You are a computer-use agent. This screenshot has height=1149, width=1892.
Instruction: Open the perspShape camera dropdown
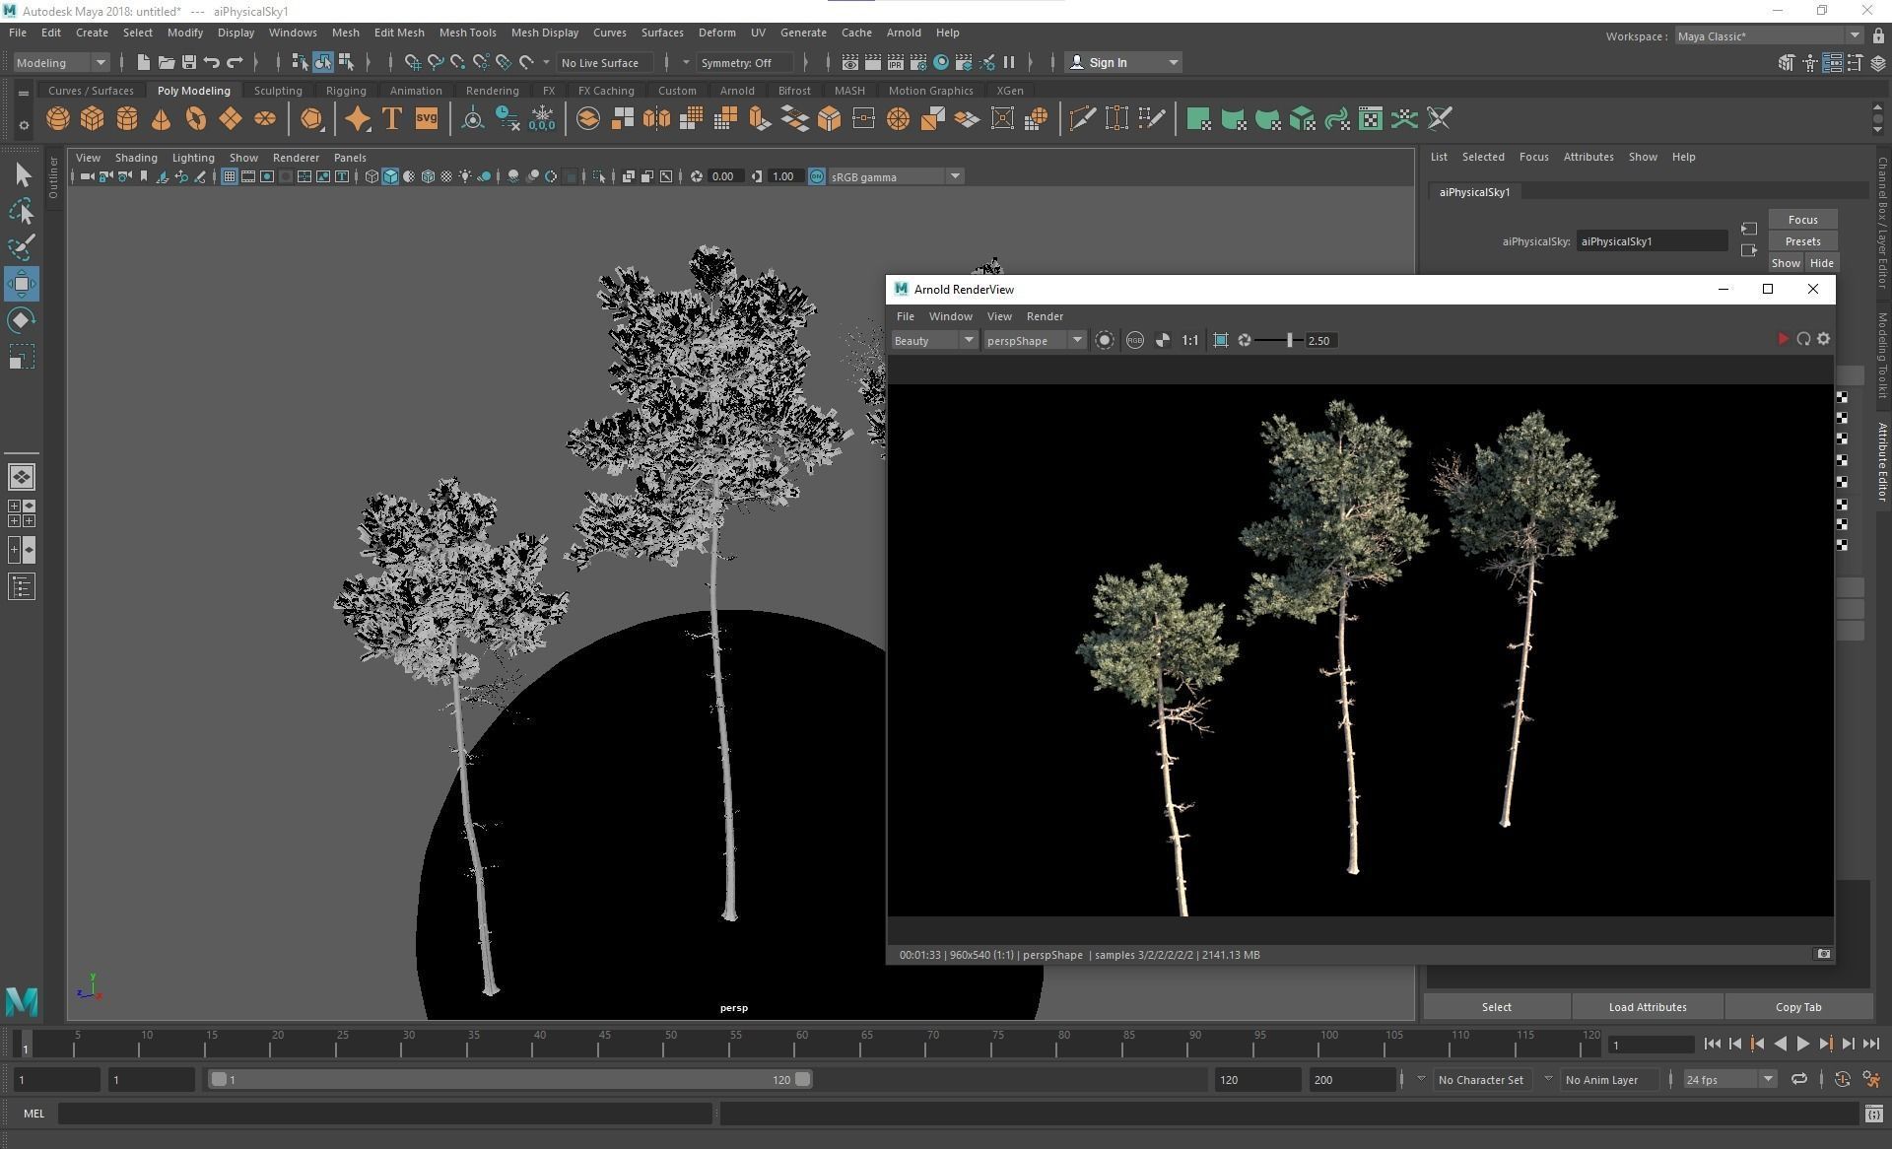(x=1034, y=340)
